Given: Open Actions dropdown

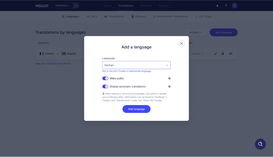Looking at the screenshot, I should pyautogui.click(x=196, y=32).
